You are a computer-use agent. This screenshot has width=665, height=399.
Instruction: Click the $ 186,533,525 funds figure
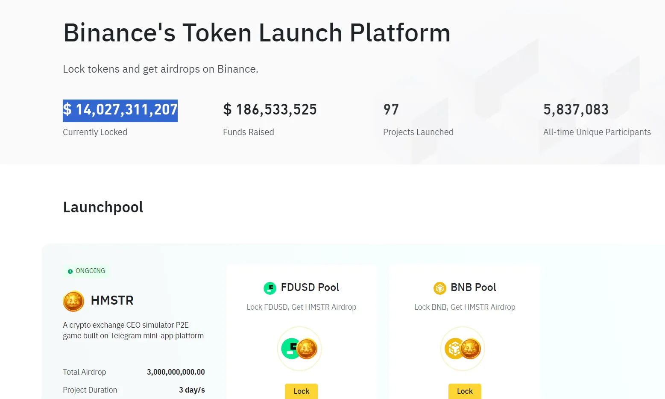coord(270,110)
